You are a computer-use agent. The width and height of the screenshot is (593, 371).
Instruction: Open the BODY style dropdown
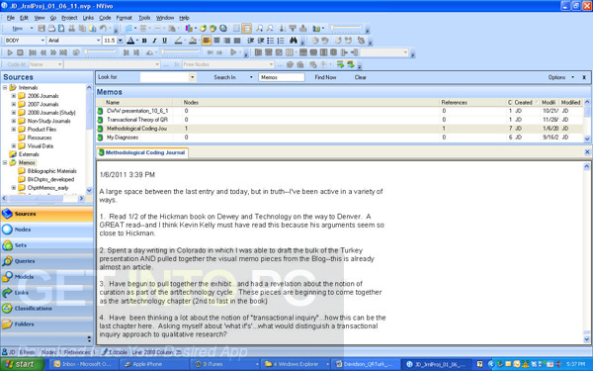click(42, 41)
